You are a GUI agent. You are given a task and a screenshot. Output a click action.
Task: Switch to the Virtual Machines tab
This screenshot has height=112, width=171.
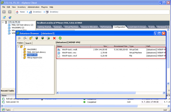click(71, 27)
